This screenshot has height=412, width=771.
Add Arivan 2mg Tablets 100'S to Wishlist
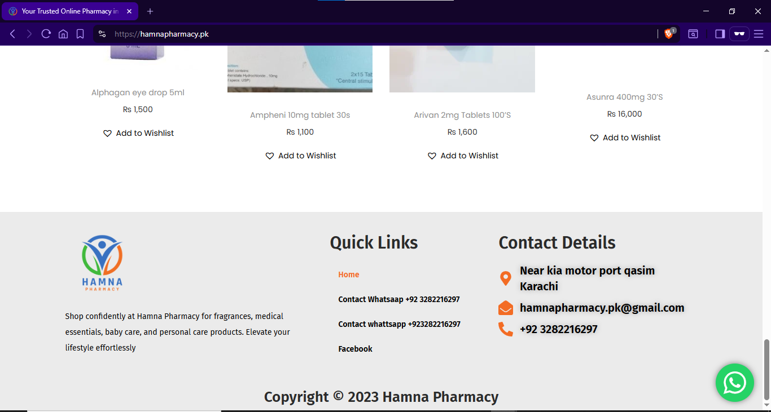(x=463, y=156)
